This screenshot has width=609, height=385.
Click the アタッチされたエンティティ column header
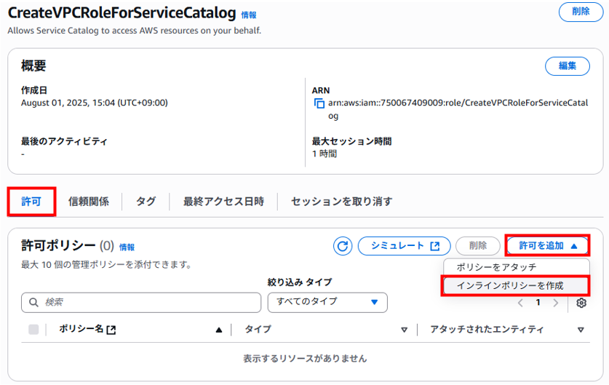(x=487, y=329)
